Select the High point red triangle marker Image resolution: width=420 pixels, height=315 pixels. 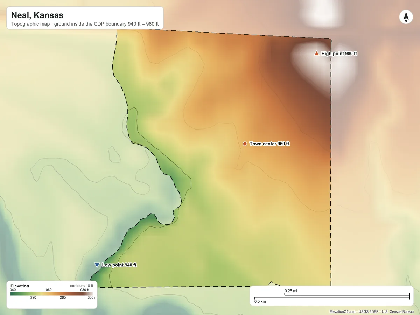coord(316,54)
